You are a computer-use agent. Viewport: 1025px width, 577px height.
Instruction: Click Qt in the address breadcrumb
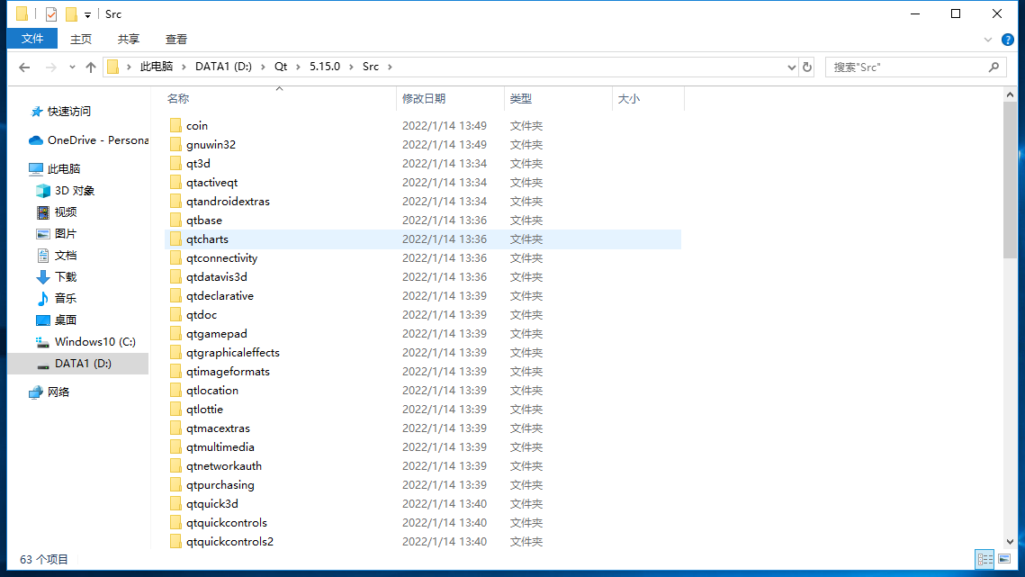(x=281, y=67)
